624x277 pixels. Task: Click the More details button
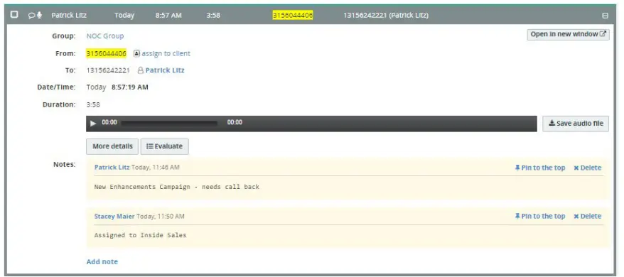112,146
